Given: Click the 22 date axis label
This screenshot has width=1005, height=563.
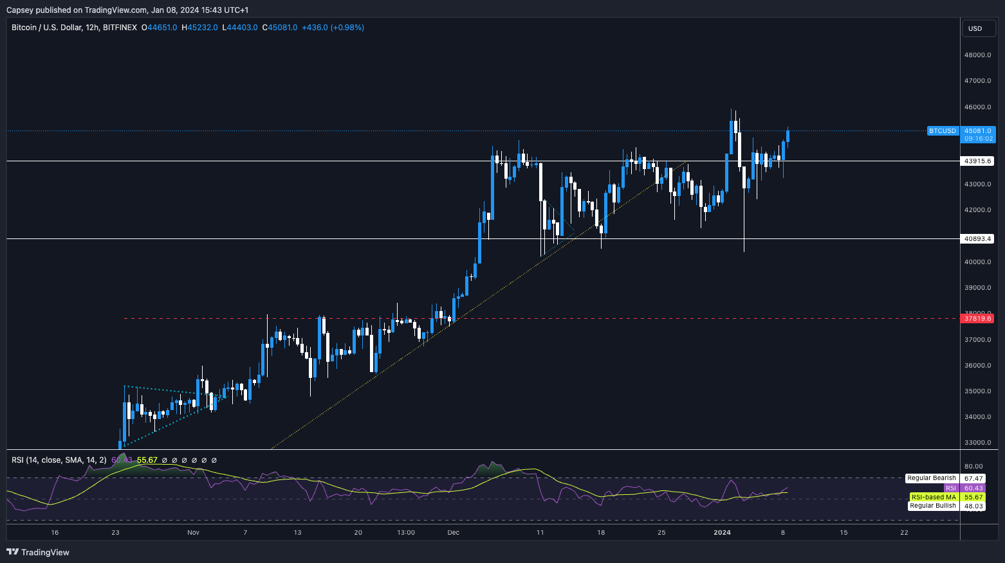Looking at the screenshot, I should coord(905,533).
